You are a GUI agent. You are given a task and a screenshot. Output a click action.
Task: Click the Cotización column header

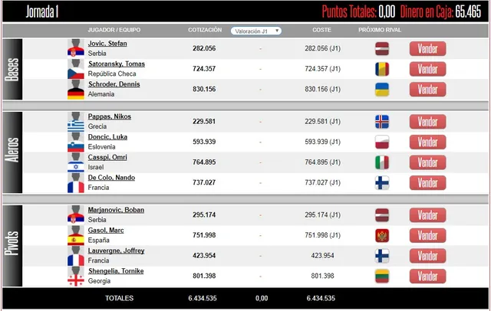click(205, 30)
